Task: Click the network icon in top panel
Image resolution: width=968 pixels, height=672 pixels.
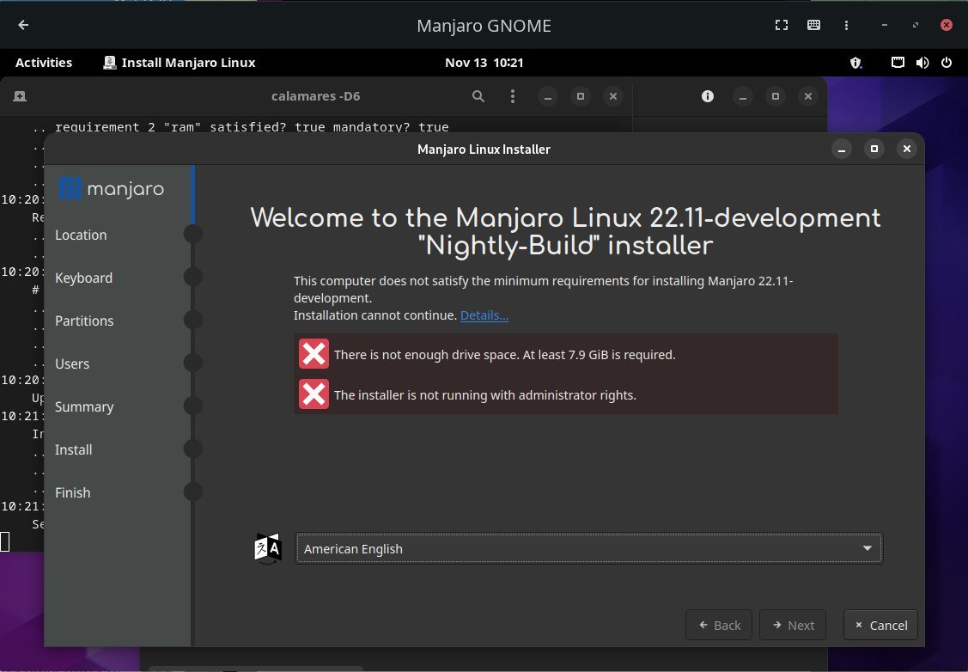Action: click(898, 63)
